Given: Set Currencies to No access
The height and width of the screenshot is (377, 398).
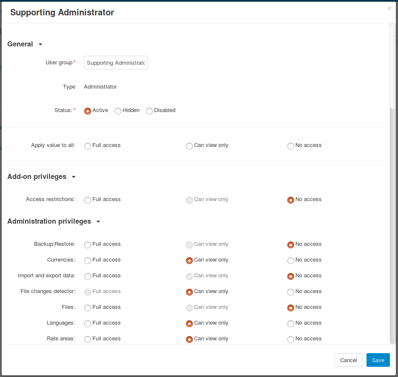Looking at the screenshot, I should point(291,261).
